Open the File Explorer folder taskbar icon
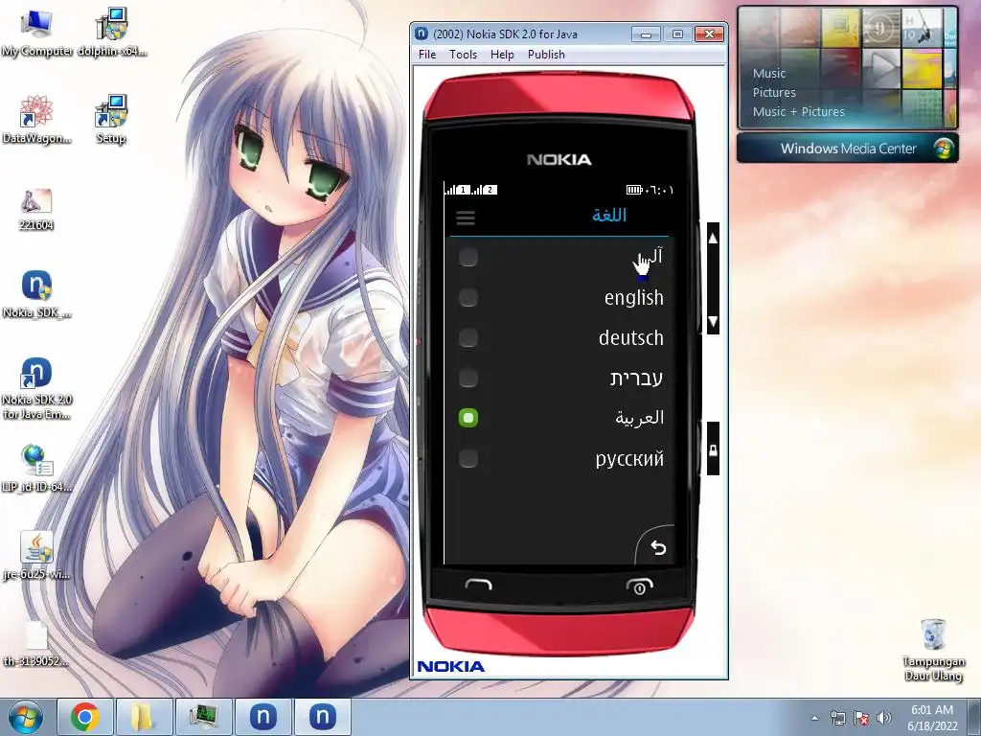The image size is (981, 736). tap(144, 717)
